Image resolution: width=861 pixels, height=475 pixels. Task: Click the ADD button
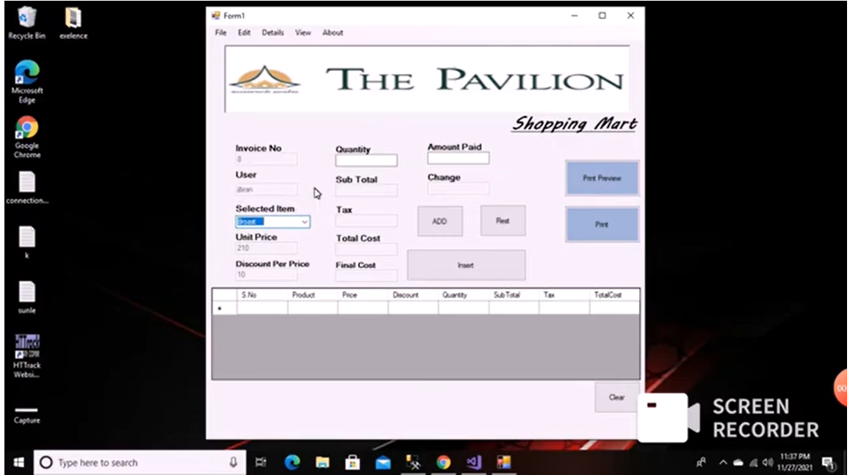tap(440, 221)
